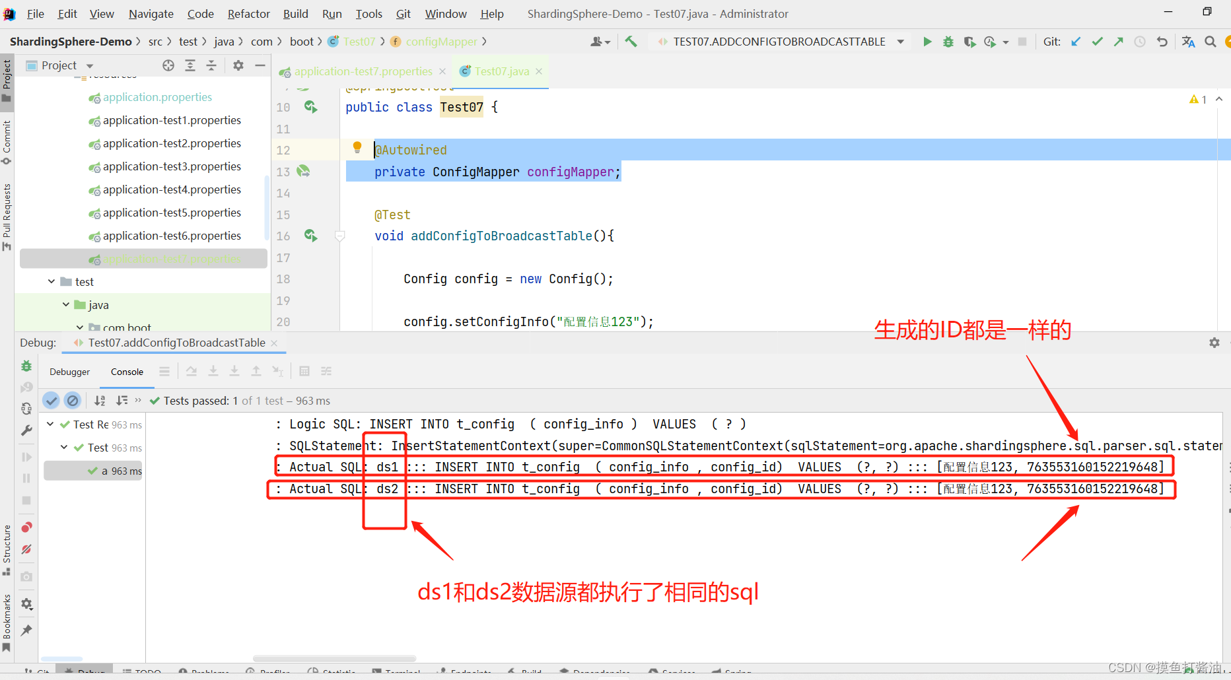Collapse the java folder in the project tree
The width and height of the screenshot is (1231, 680).
[x=66, y=305]
